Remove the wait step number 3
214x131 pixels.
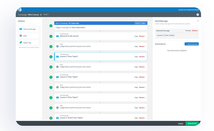pyautogui.click(x=142, y=46)
